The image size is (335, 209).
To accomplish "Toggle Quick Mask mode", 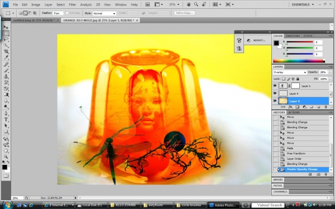I will pos(6,176).
